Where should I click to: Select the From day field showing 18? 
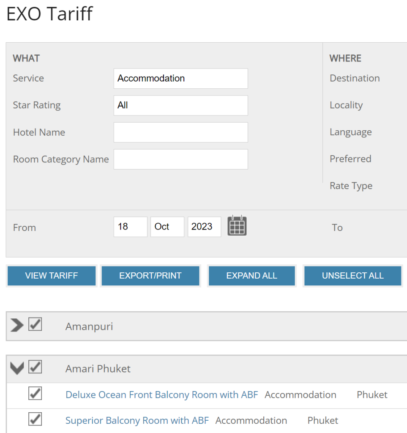pyautogui.click(x=130, y=227)
